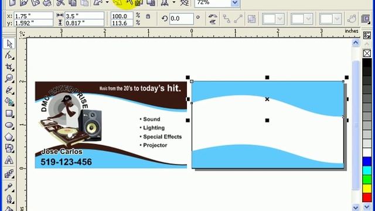
Task: Select the Freehand drawing tool
Action: [9, 90]
